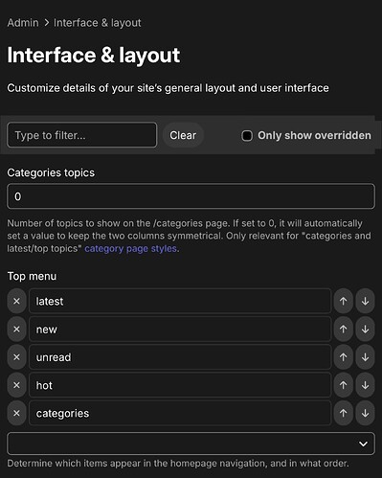Move 'categories' down in top menu
Viewport: 382px width, 478px height.
point(366,414)
